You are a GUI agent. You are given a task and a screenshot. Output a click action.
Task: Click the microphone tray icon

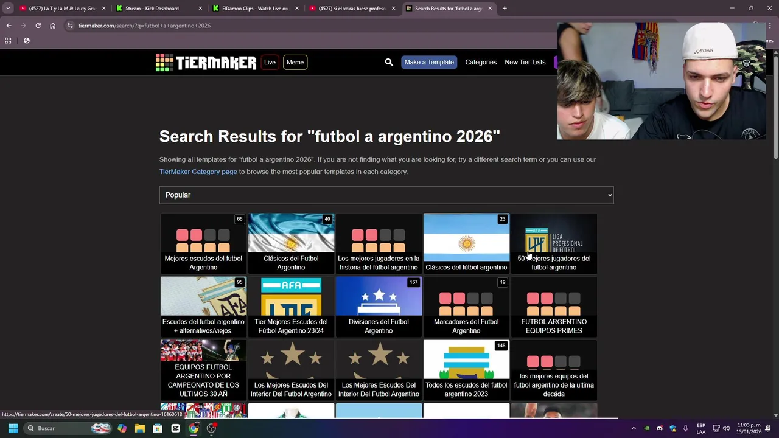pyautogui.click(x=686, y=428)
